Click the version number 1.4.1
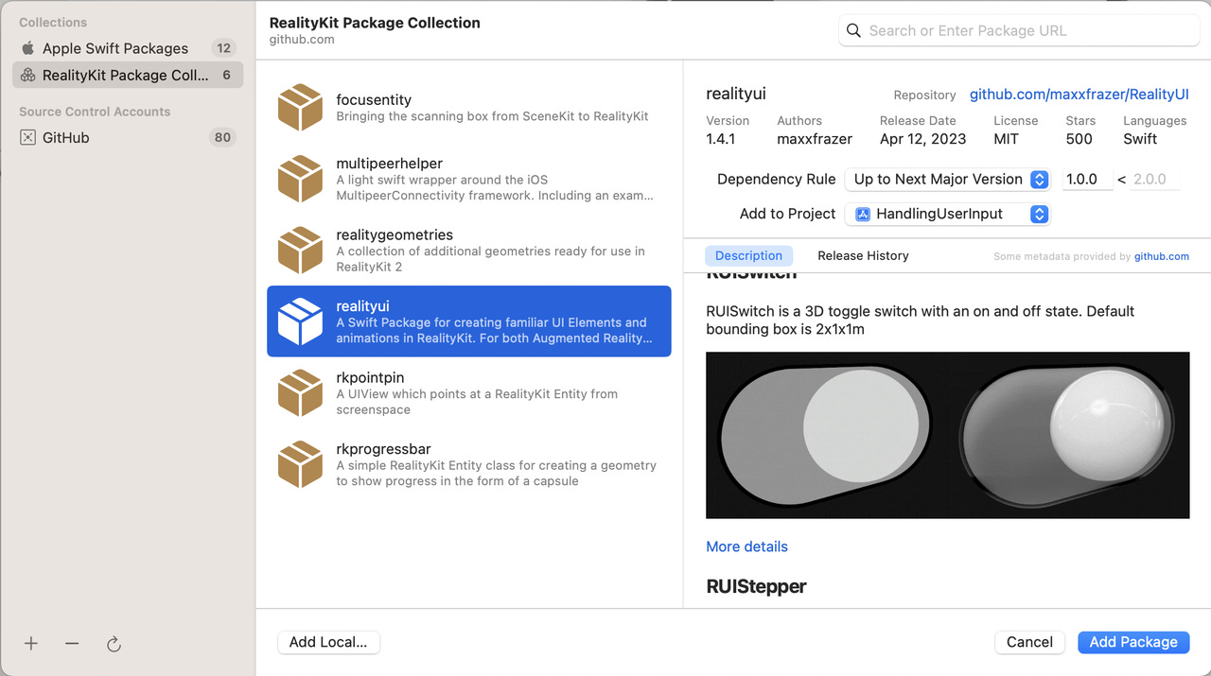1211x676 pixels. click(720, 139)
